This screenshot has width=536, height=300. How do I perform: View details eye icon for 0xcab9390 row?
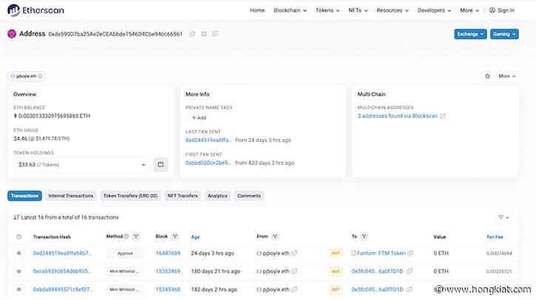[x=18, y=271]
